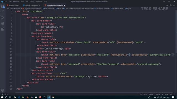Open the Search view in activity bar
The width and height of the screenshot is (177, 99).
pos(3,12)
